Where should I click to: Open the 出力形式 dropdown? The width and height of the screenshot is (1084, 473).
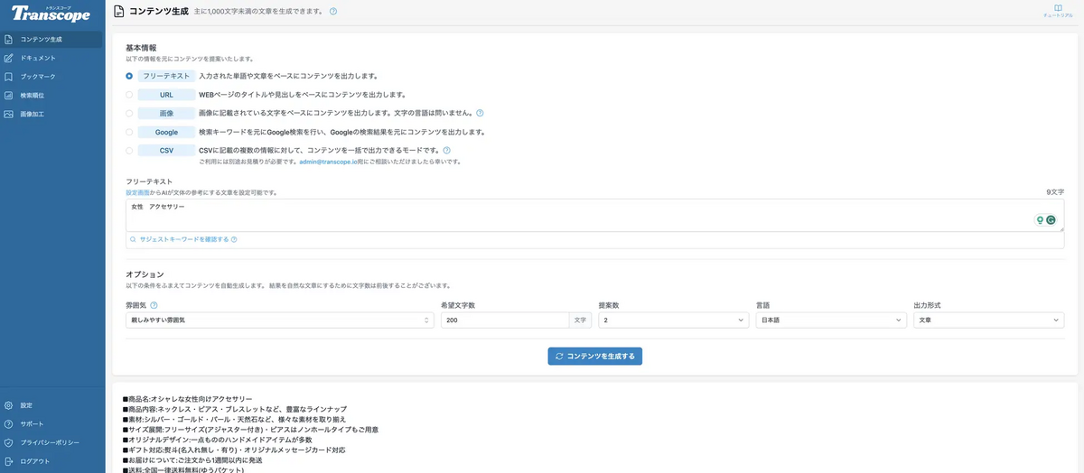pos(989,320)
